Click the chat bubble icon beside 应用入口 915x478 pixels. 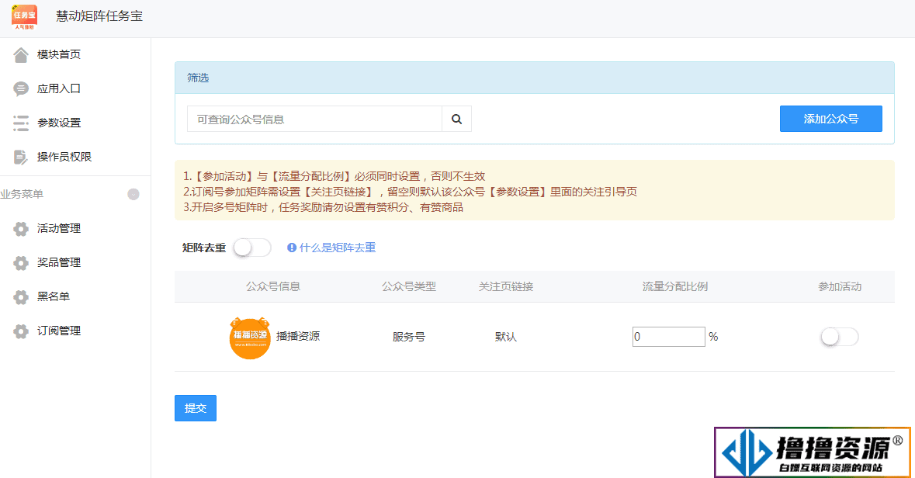(x=20, y=88)
